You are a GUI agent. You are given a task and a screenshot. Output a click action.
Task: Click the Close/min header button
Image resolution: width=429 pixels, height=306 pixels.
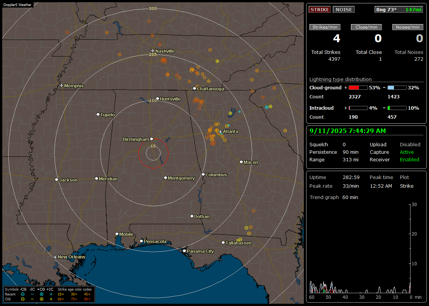(x=366, y=27)
